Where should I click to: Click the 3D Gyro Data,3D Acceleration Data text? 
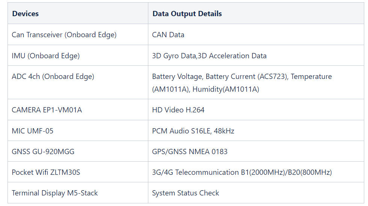click(210, 56)
